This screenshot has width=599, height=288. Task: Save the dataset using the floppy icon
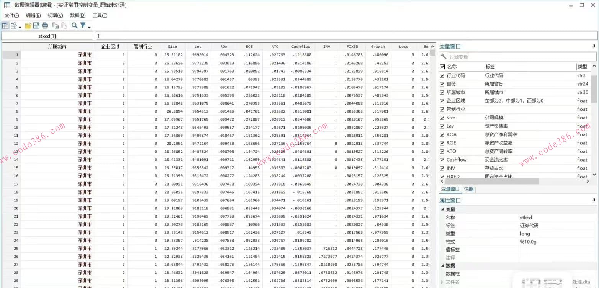[36, 26]
